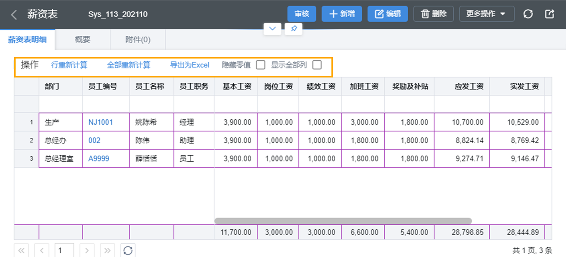This screenshot has width=566, height=257.
Task: Jump to the last page of results
Action: coord(108,250)
